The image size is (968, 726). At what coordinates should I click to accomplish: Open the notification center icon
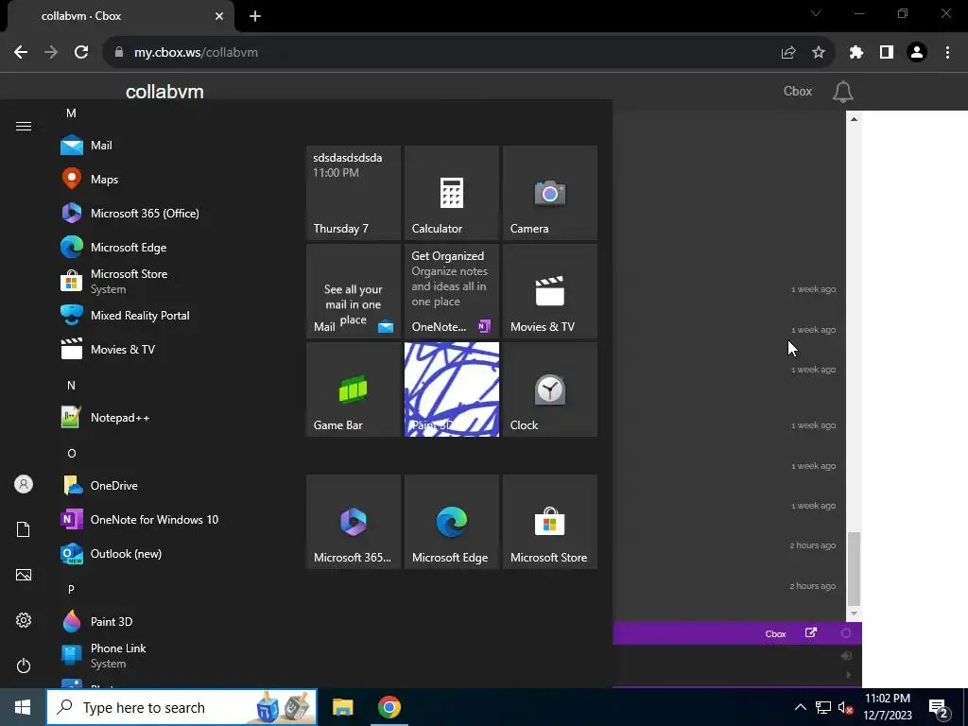point(939,709)
